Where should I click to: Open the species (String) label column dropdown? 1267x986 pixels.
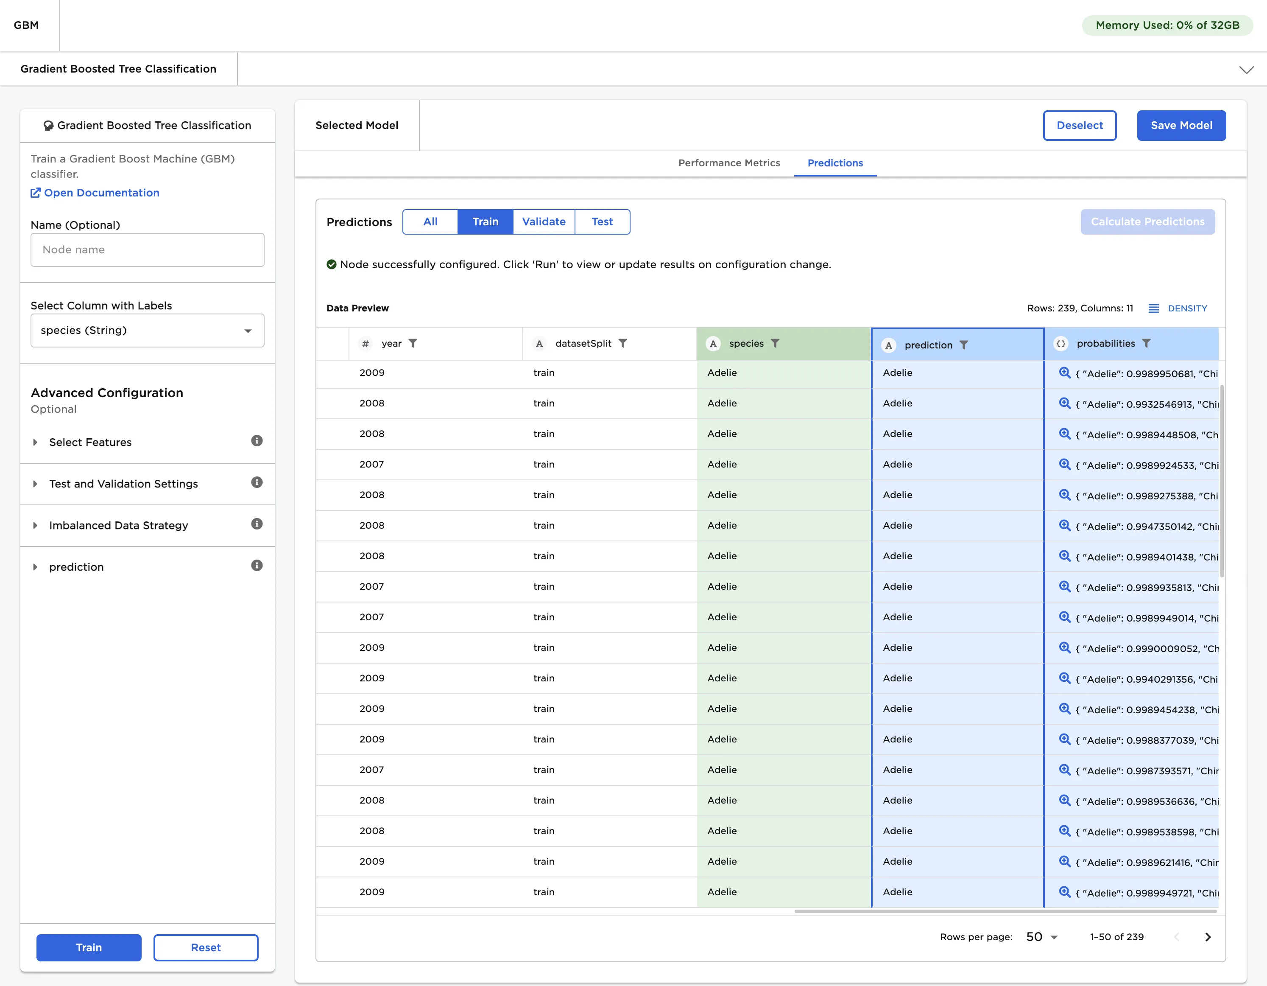(x=148, y=330)
